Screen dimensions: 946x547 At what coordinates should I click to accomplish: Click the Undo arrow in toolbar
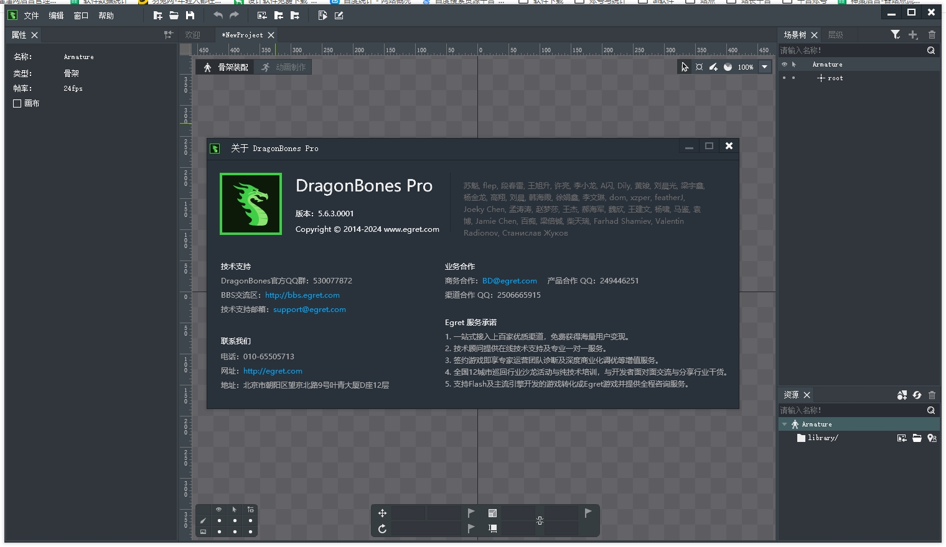click(218, 16)
